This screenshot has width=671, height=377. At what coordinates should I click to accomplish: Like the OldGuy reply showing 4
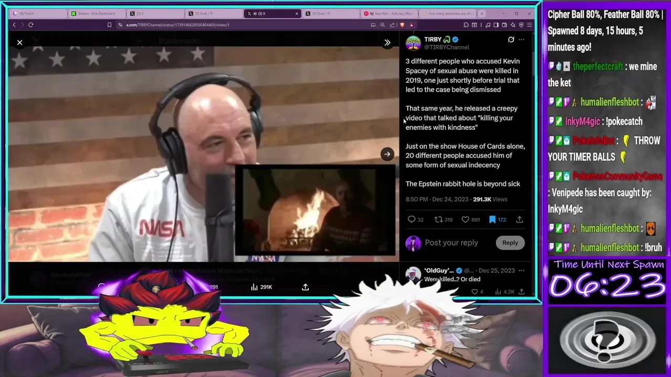[477, 292]
